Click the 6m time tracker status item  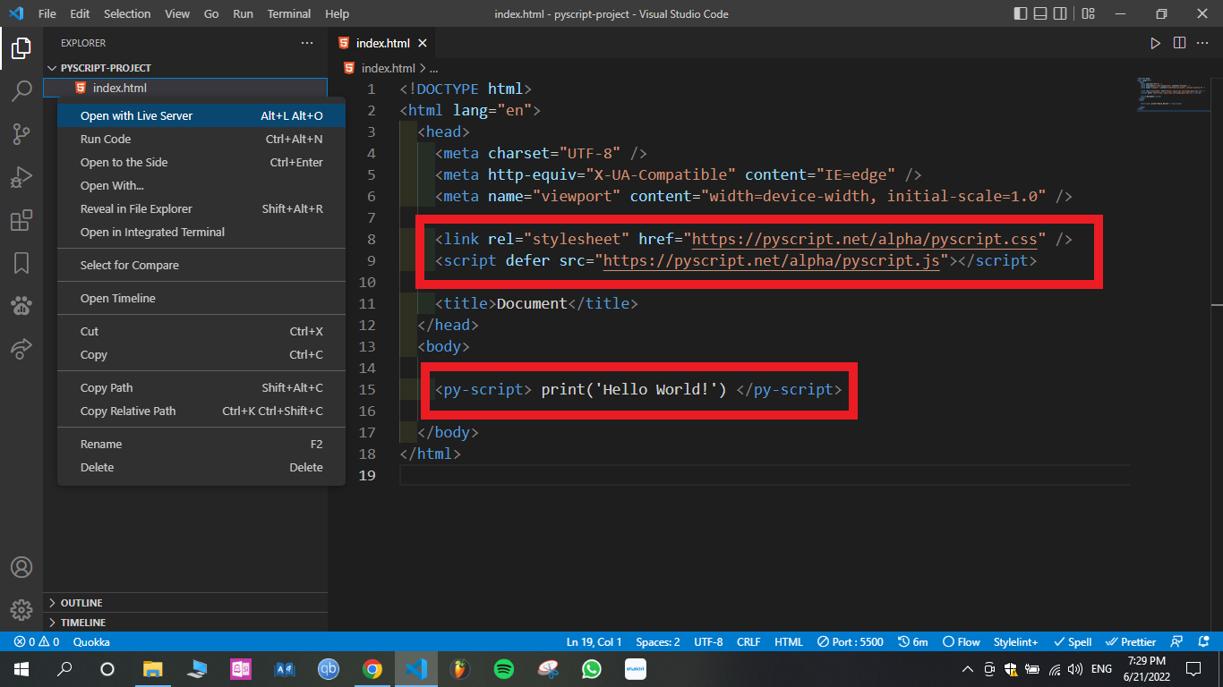click(x=913, y=642)
